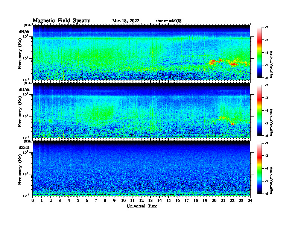Click hour "9" on the Universal Time axis
The image size is (298, 230).
pyautogui.click(x=114, y=201)
